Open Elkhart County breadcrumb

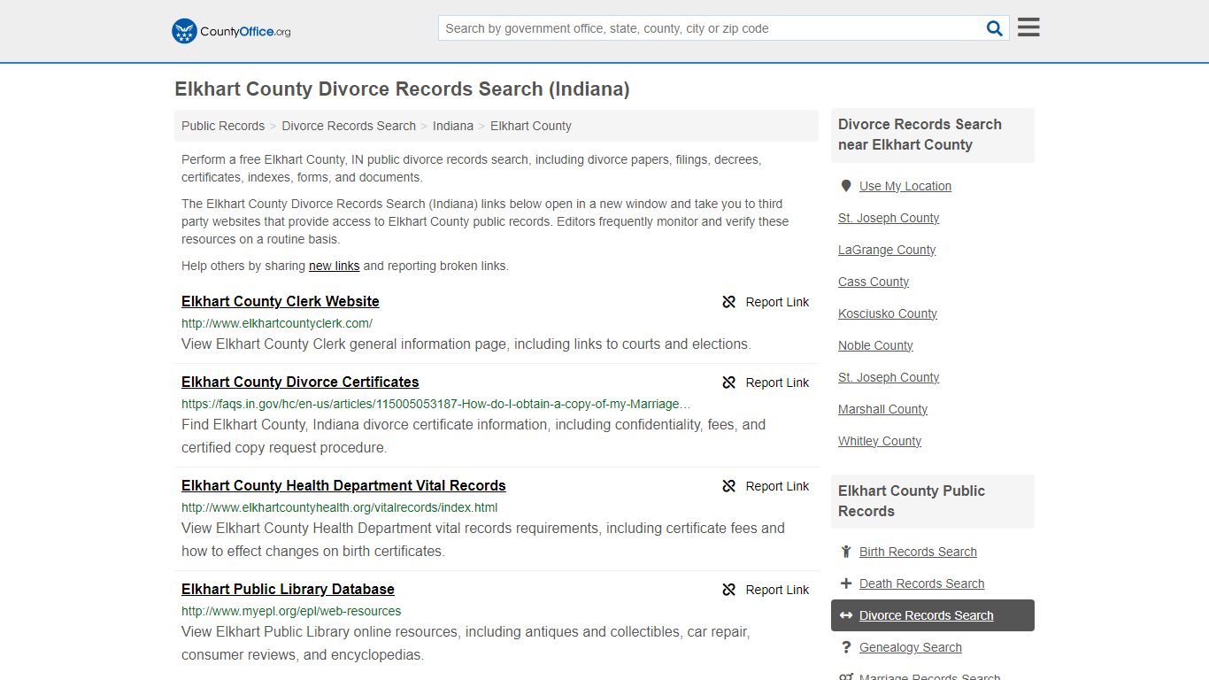(531, 126)
